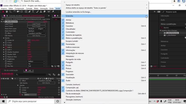Uncheck Bibliotecas in the Janela menu
The height and width of the screenshot is (104, 186).
click(x=63, y=23)
